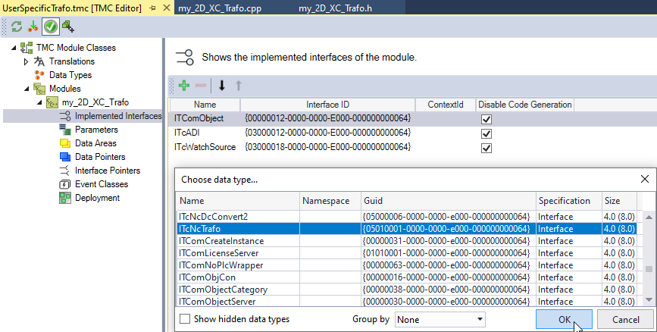Click the reload TMC file icon

pyautogui.click(x=17, y=27)
